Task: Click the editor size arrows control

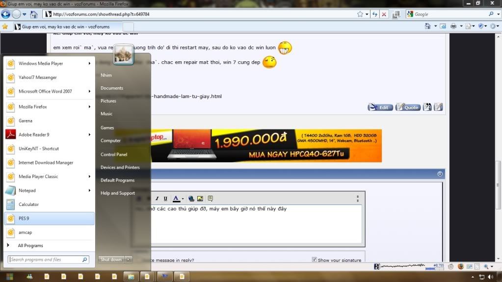Action: point(358,199)
